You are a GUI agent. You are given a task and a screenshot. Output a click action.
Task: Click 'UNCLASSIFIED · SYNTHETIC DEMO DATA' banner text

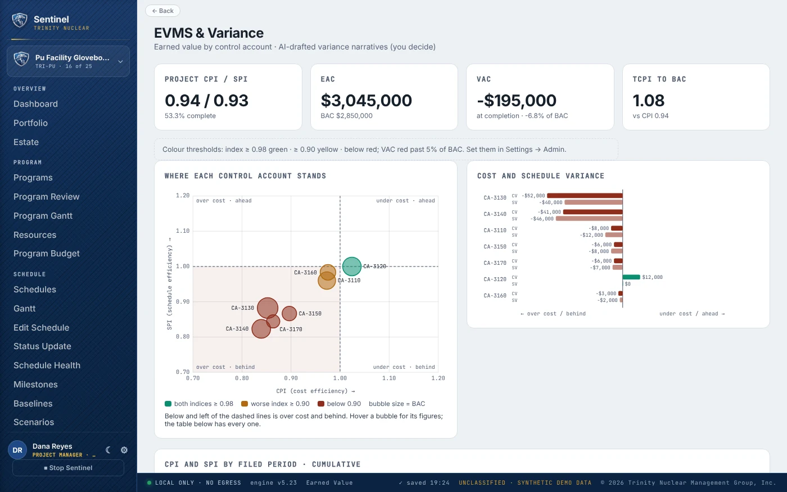[525, 482]
